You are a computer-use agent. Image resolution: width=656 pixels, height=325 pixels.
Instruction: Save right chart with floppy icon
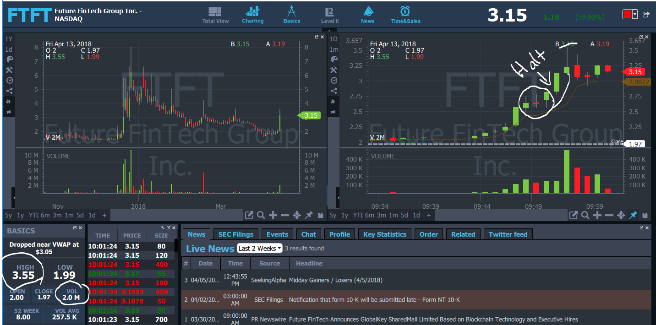[x=645, y=215]
